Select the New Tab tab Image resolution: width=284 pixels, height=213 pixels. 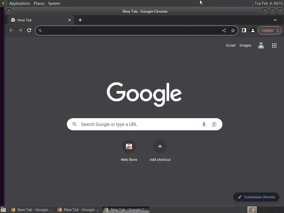(40, 20)
